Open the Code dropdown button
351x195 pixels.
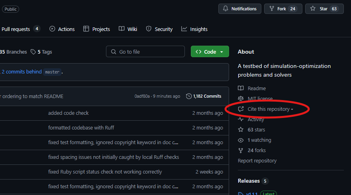(x=210, y=52)
